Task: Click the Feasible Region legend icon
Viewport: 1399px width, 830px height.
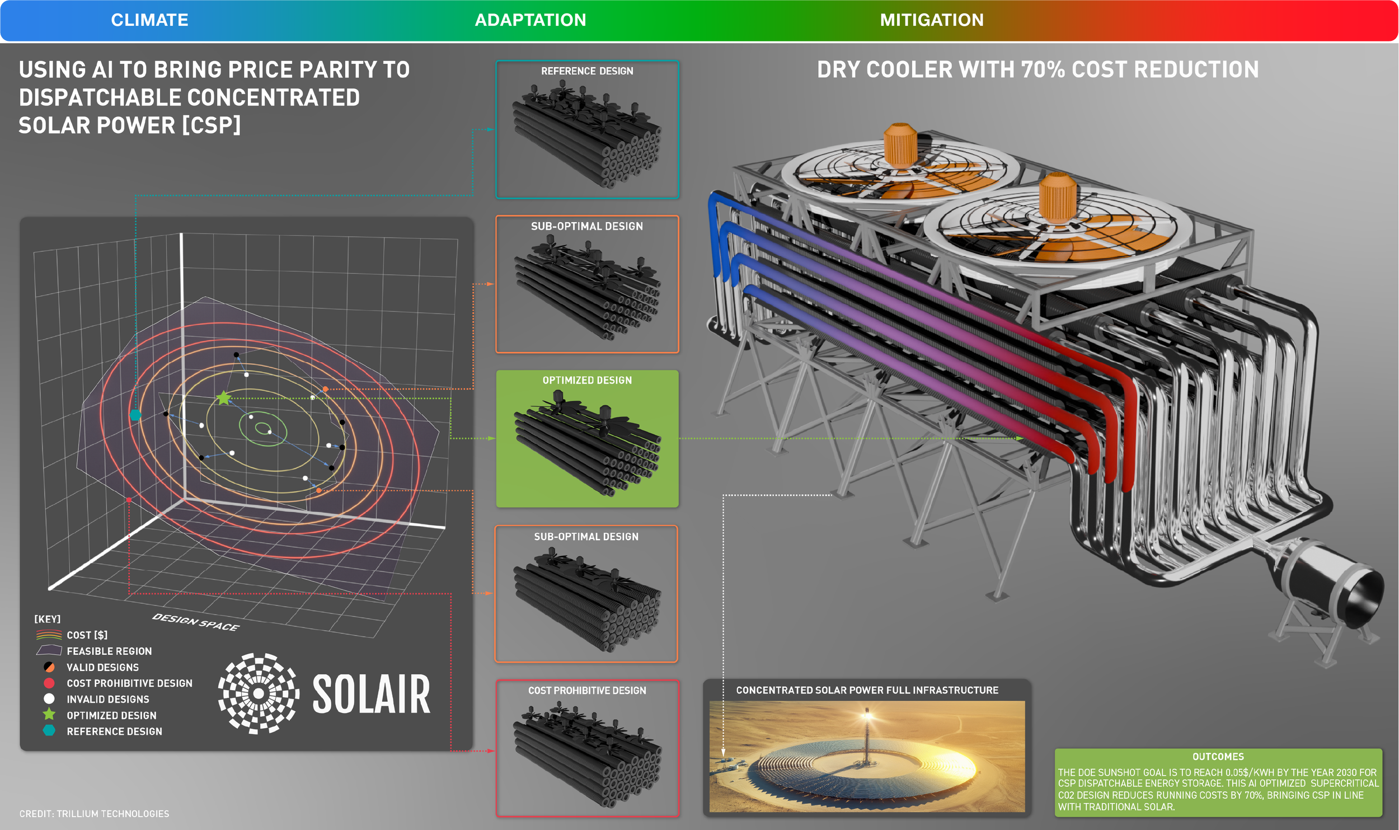Action: click(49, 650)
